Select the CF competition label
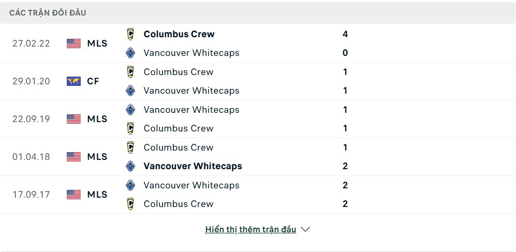Screen dimensions: 516x252 93,81
